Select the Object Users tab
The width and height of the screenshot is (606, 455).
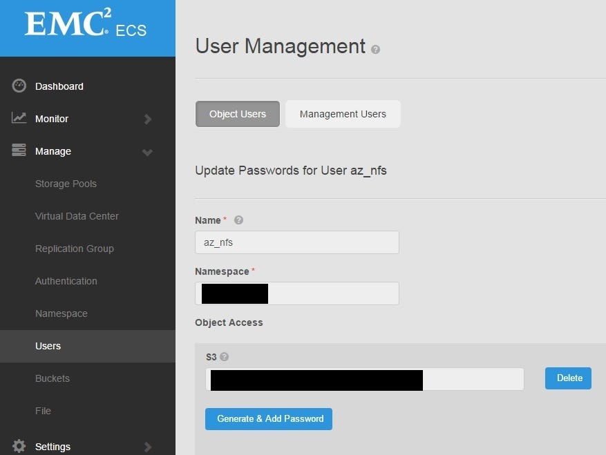(237, 113)
